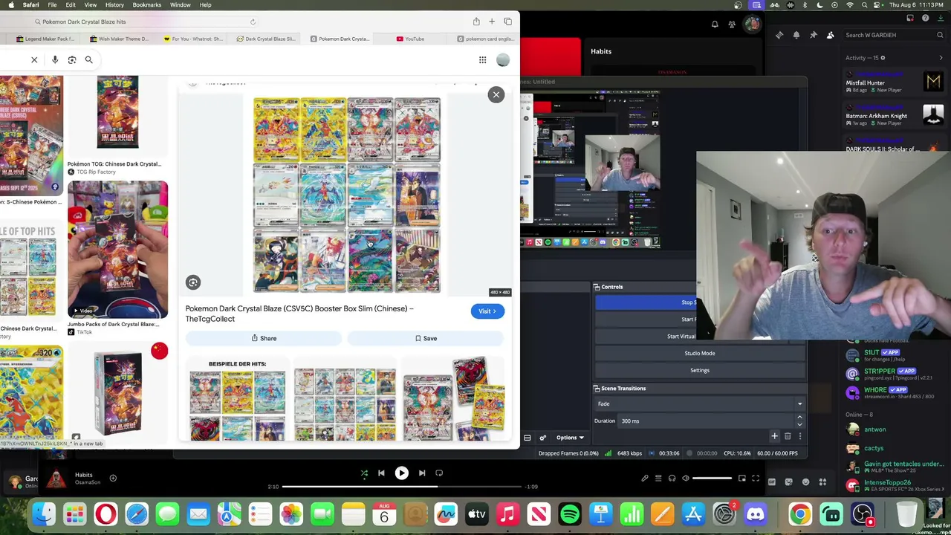The width and height of the screenshot is (951, 535).
Task: Add Habits to library with plus icon
Action: [113, 479]
